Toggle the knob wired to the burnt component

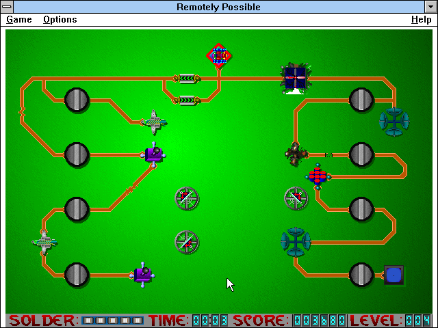(x=361, y=155)
